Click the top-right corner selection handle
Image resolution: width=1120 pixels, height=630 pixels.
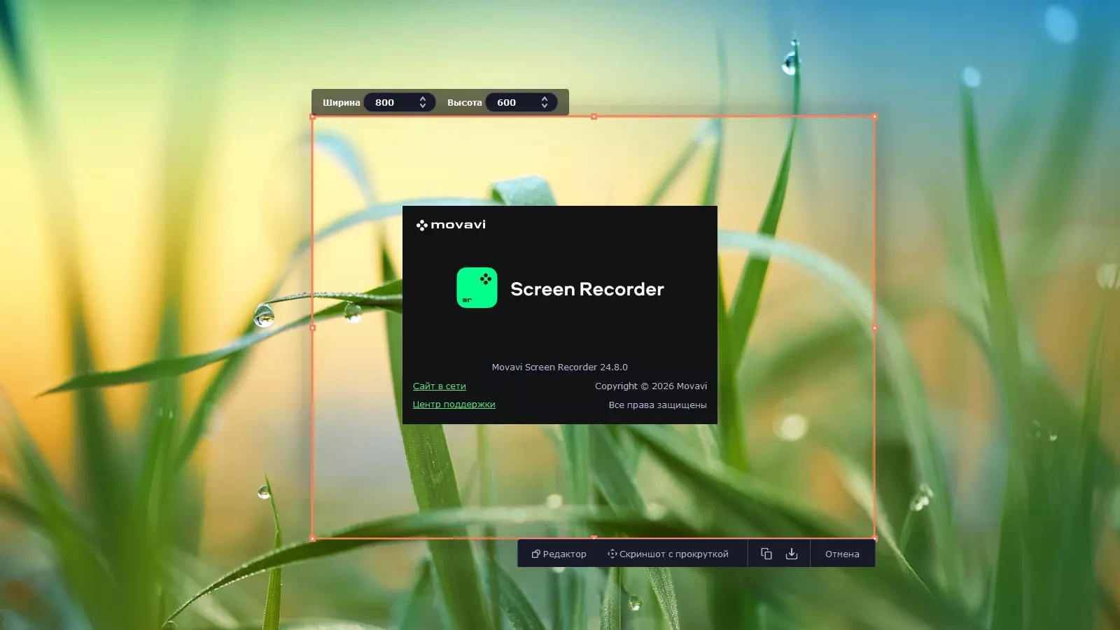coord(874,117)
